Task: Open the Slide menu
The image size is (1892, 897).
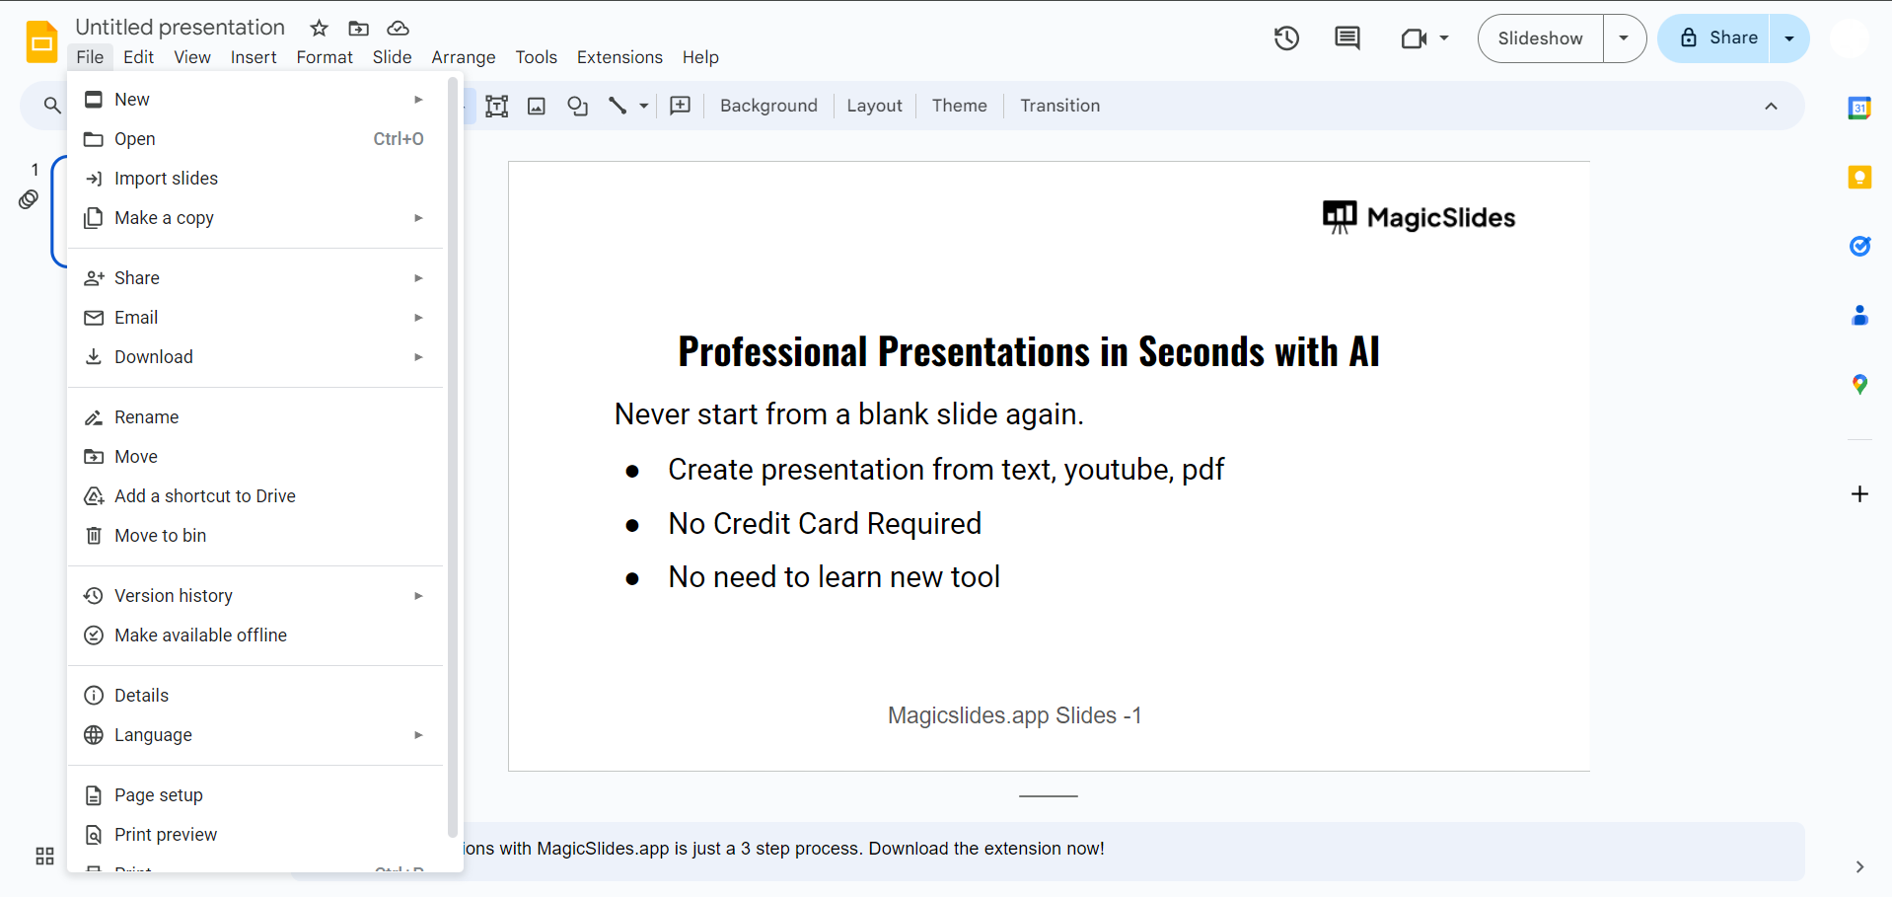Action: (392, 57)
